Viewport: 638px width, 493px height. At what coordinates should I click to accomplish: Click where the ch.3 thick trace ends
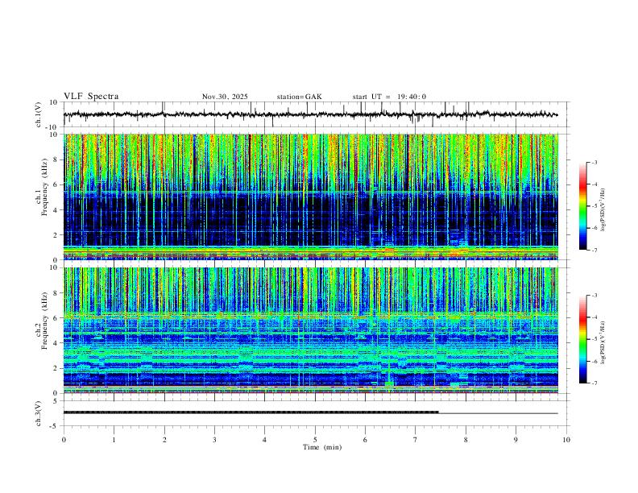click(438, 412)
